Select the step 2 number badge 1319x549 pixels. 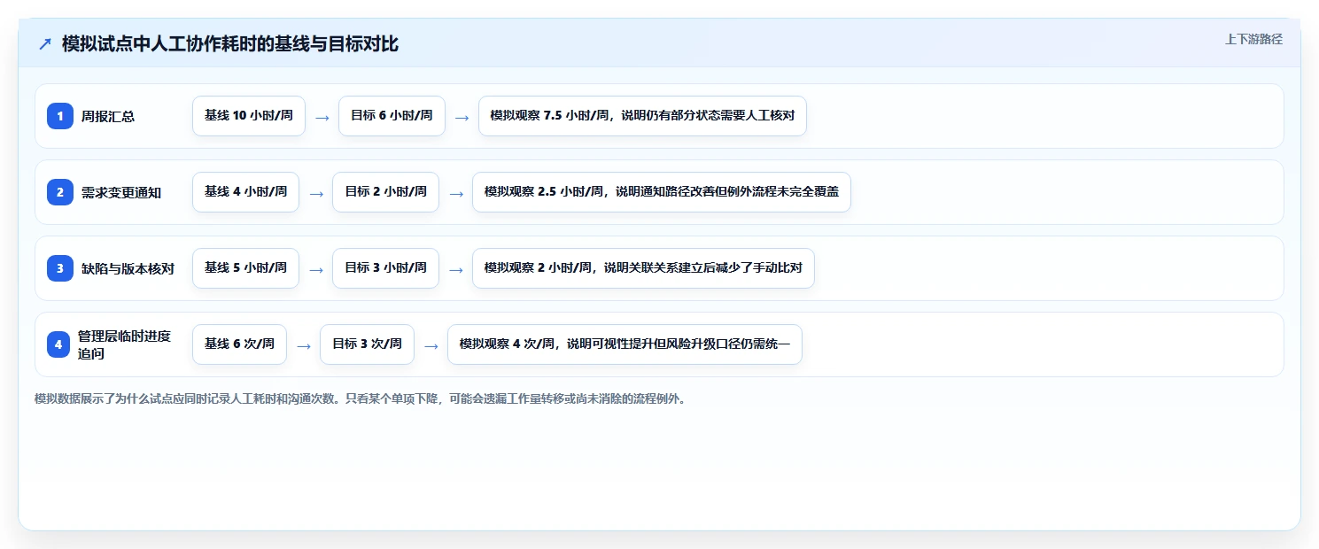[x=60, y=192]
